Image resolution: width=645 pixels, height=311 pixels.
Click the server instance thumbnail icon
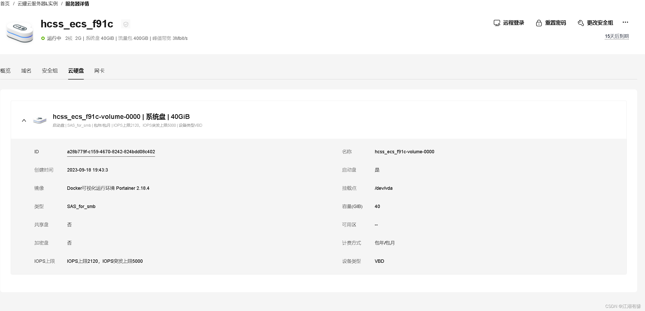point(20,32)
